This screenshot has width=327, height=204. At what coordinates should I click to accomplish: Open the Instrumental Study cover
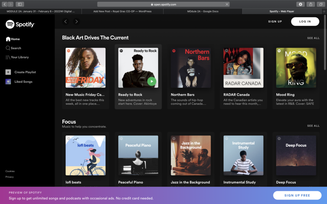click(x=243, y=155)
